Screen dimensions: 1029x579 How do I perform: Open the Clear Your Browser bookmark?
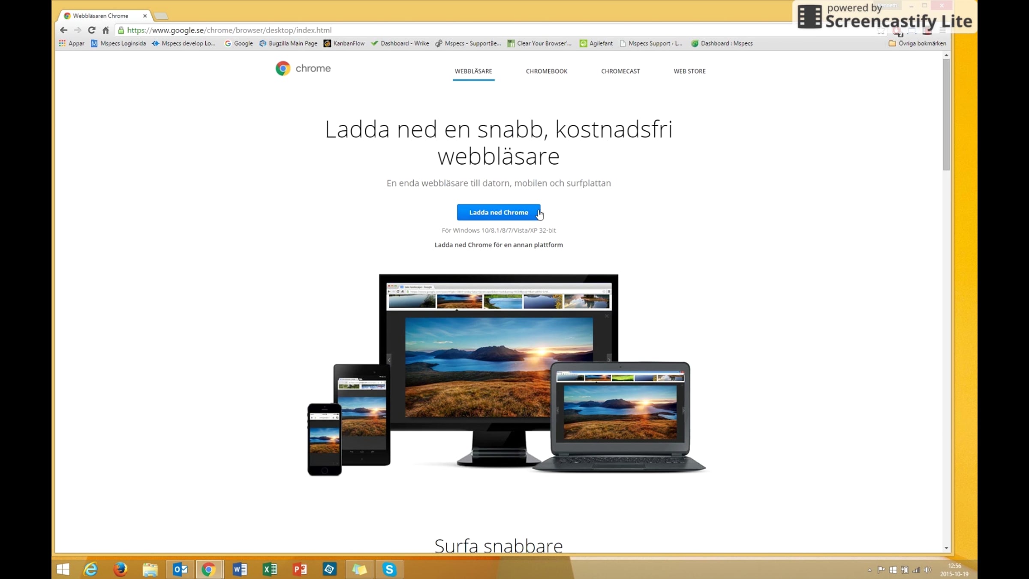[539, 43]
